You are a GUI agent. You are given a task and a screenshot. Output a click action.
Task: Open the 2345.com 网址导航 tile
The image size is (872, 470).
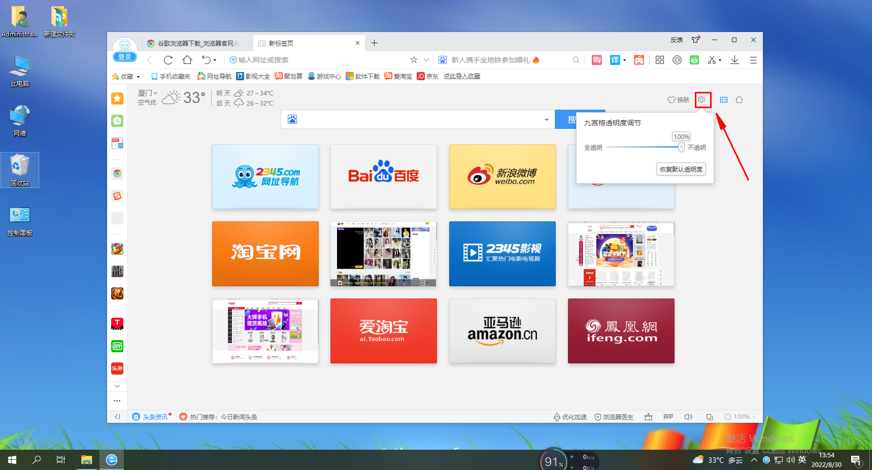click(x=265, y=177)
